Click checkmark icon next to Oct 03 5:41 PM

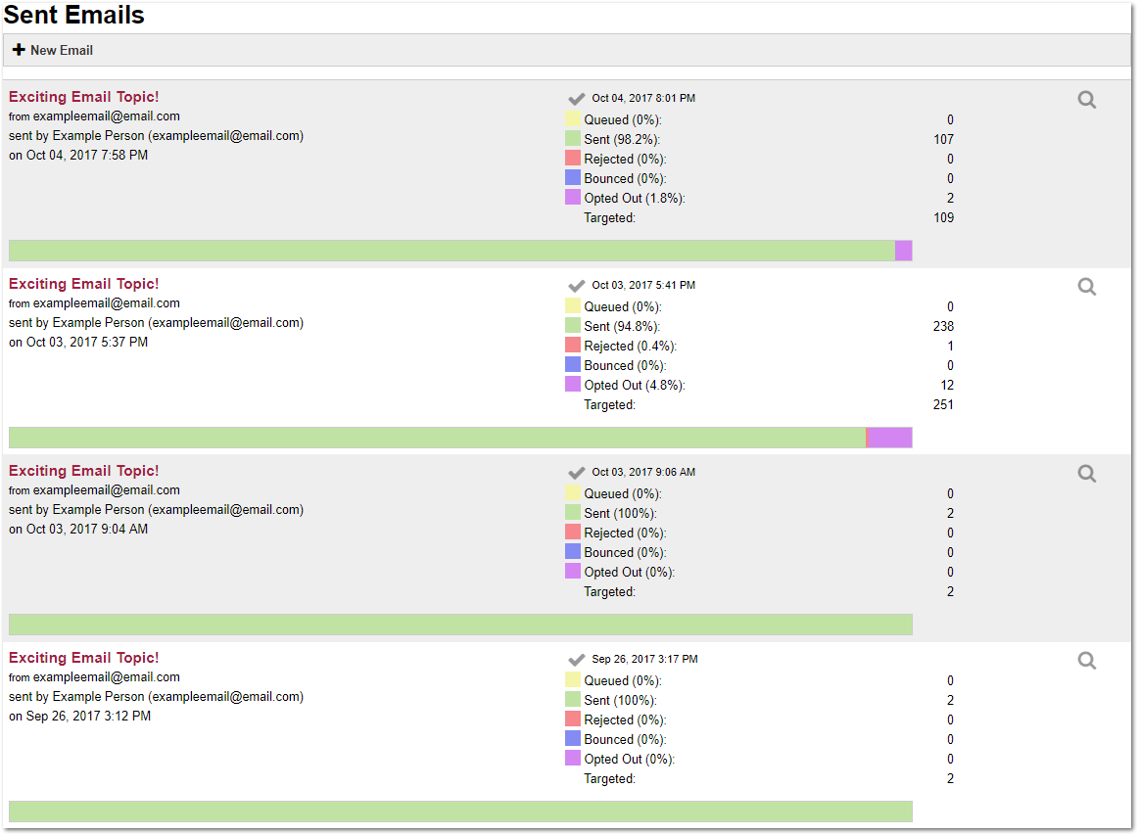(577, 286)
